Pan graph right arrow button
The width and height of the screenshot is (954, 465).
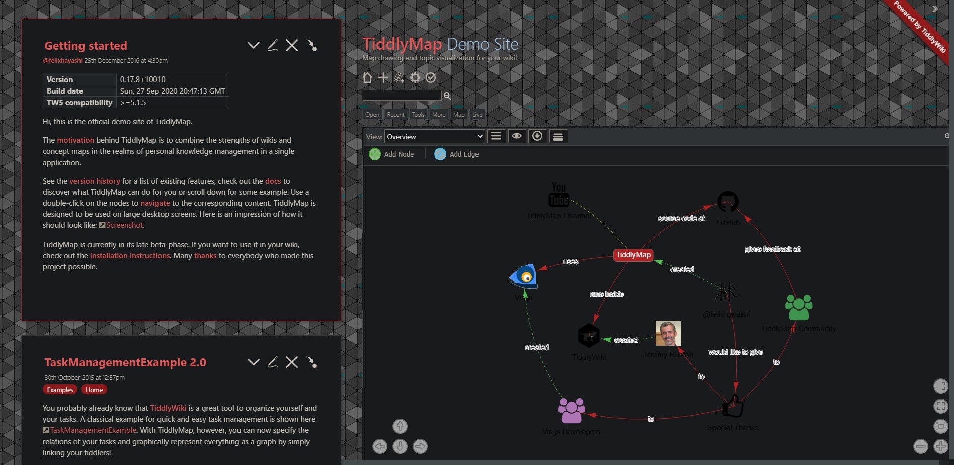click(x=420, y=446)
